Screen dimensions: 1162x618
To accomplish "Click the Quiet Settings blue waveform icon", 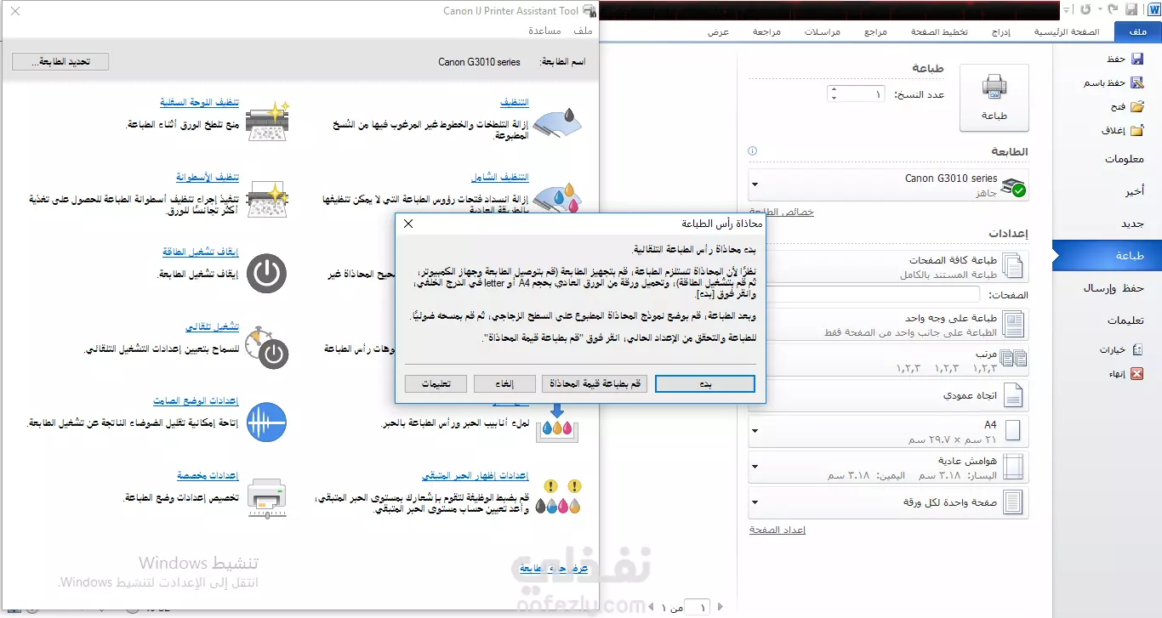I will click(267, 422).
